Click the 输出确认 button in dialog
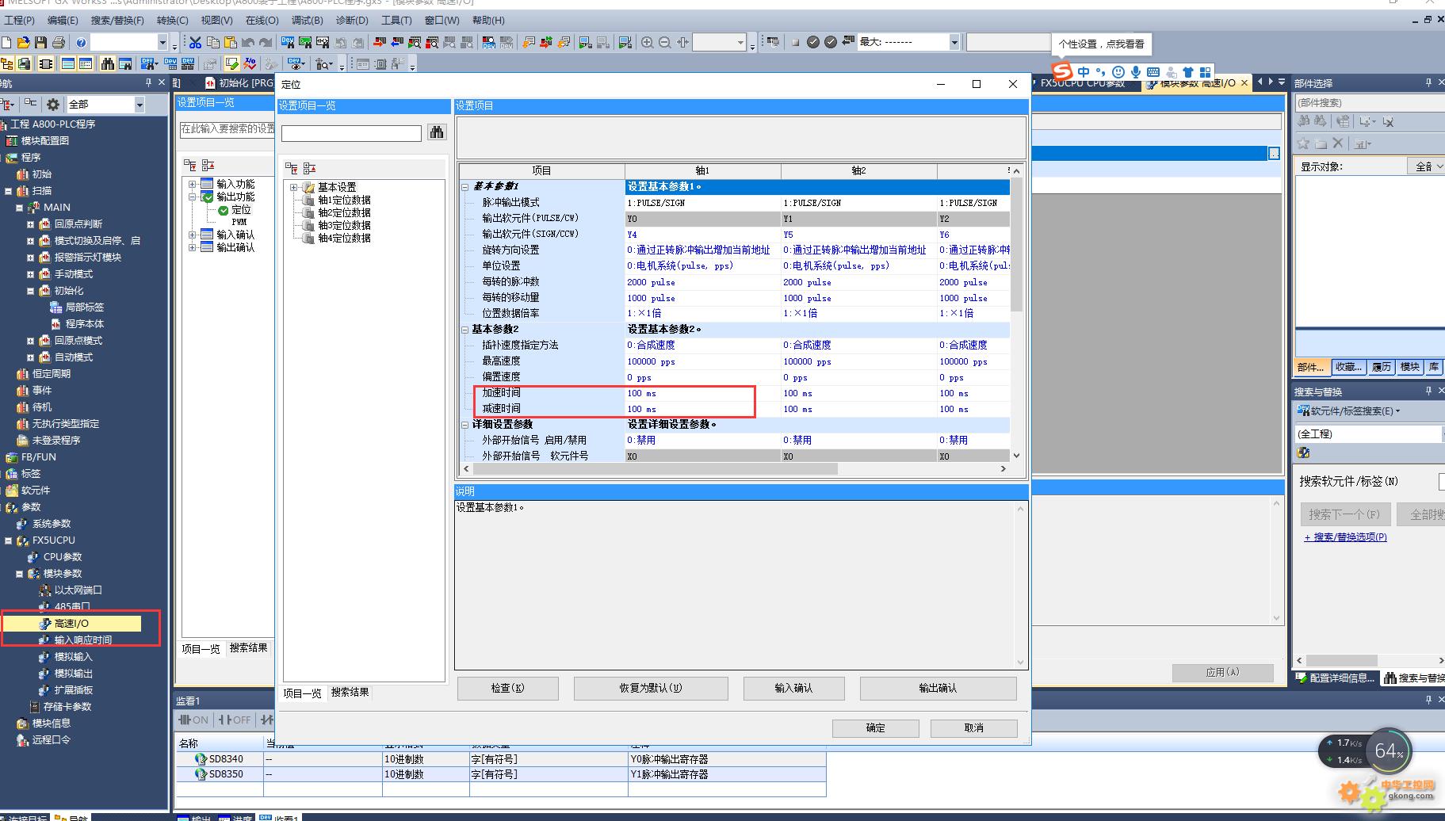The width and height of the screenshot is (1445, 821). tap(938, 688)
